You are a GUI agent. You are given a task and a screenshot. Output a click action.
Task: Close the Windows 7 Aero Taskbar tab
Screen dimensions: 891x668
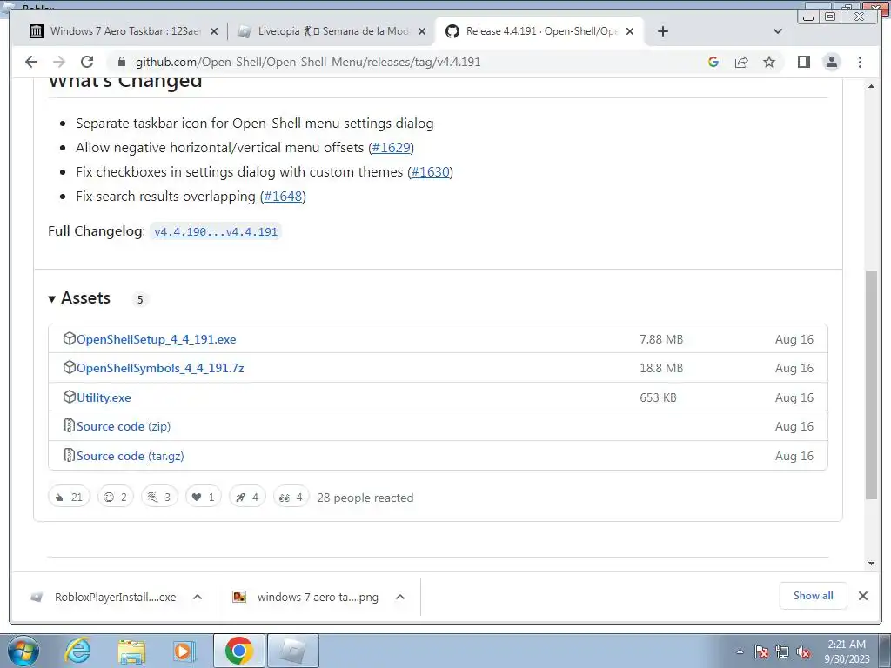coord(214,32)
